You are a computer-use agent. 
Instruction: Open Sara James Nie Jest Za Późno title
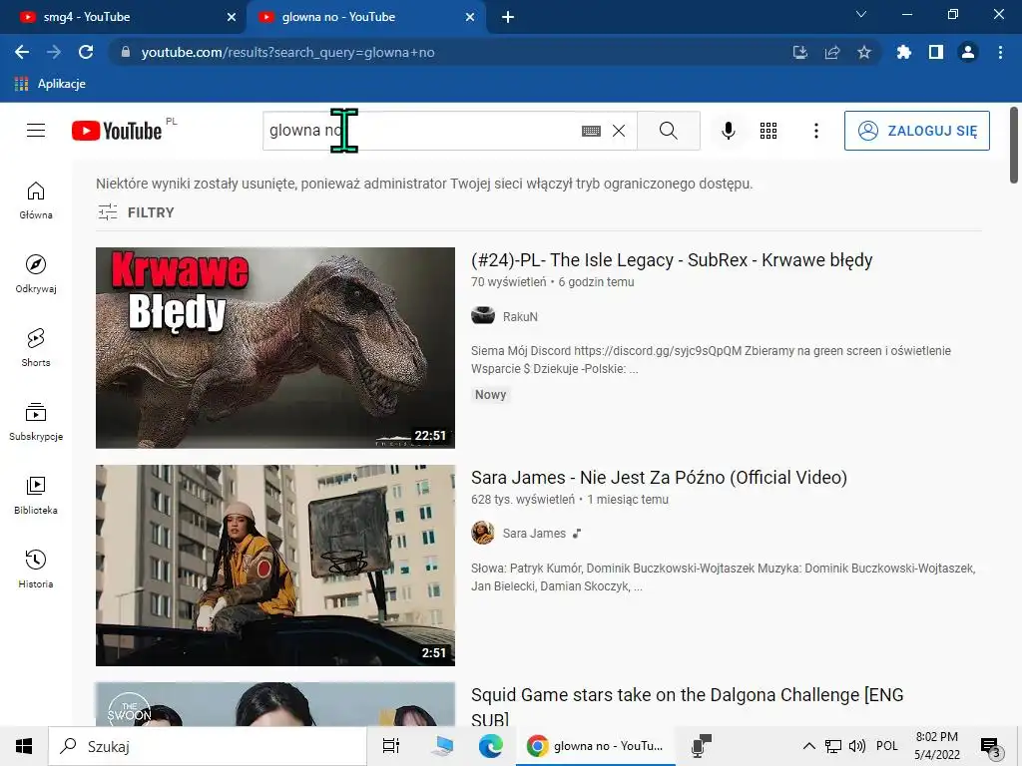(659, 478)
